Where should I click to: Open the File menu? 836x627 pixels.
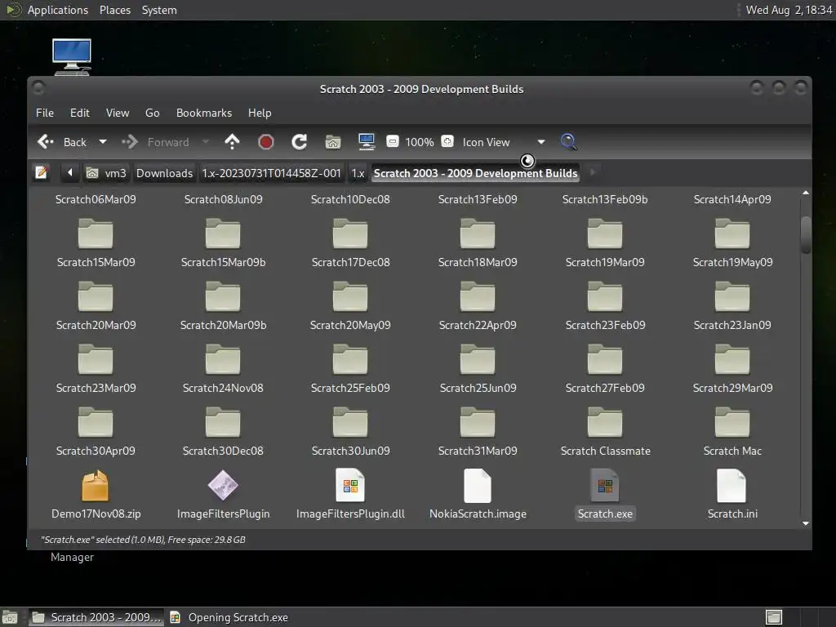click(x=45, y=113)
